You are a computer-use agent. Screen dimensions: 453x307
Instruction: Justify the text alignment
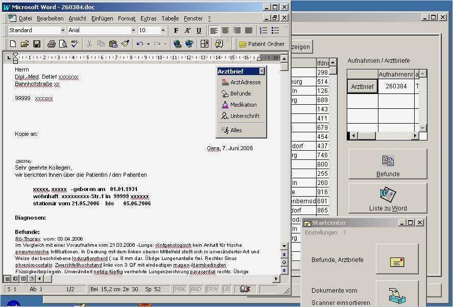pos(248,30)
